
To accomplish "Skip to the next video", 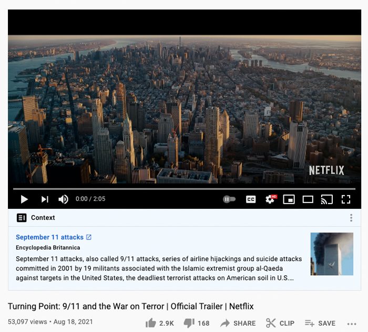I will [x=45, y=199].
